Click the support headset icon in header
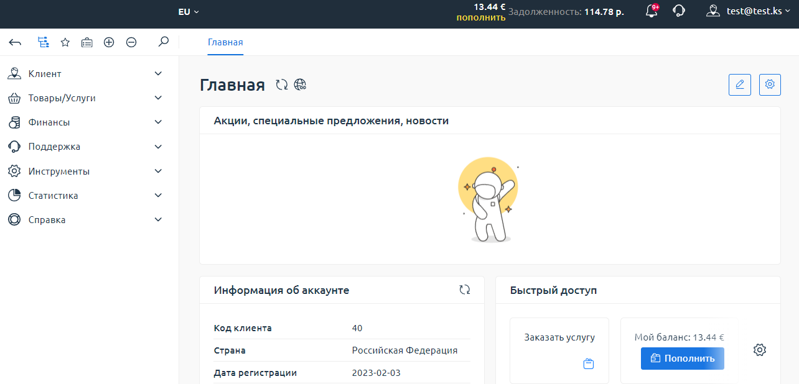 [679, 11]
